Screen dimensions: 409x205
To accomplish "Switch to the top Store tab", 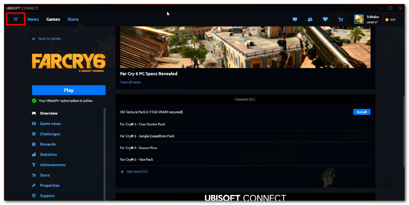I will coord(73,19).
